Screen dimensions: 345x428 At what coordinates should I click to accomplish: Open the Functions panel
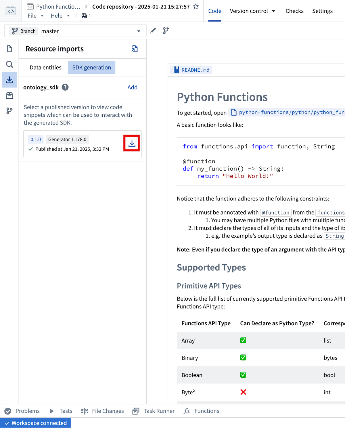pos(202,411)
